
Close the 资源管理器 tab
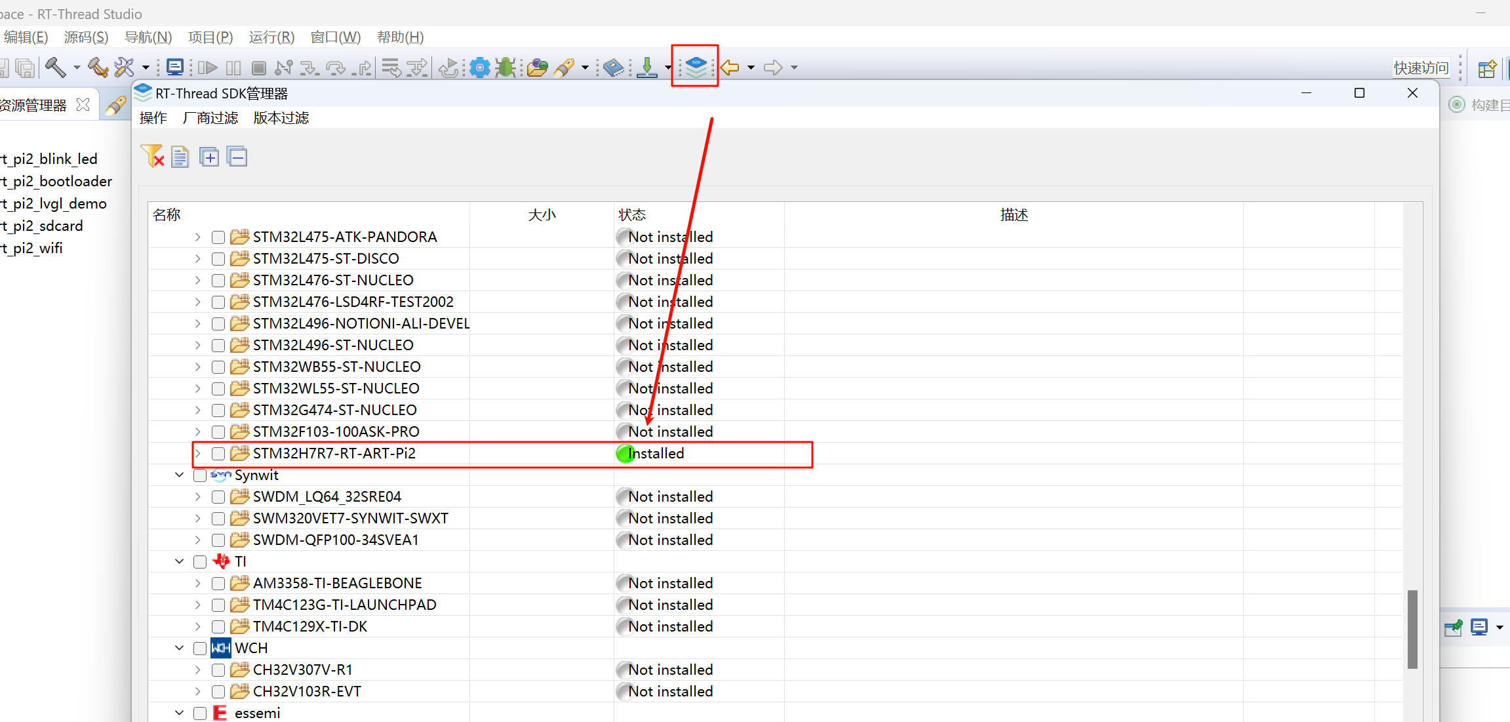83,105
